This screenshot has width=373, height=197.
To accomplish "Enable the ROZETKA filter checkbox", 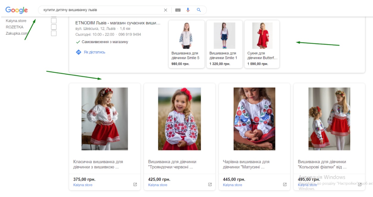I will pos(54,27).
